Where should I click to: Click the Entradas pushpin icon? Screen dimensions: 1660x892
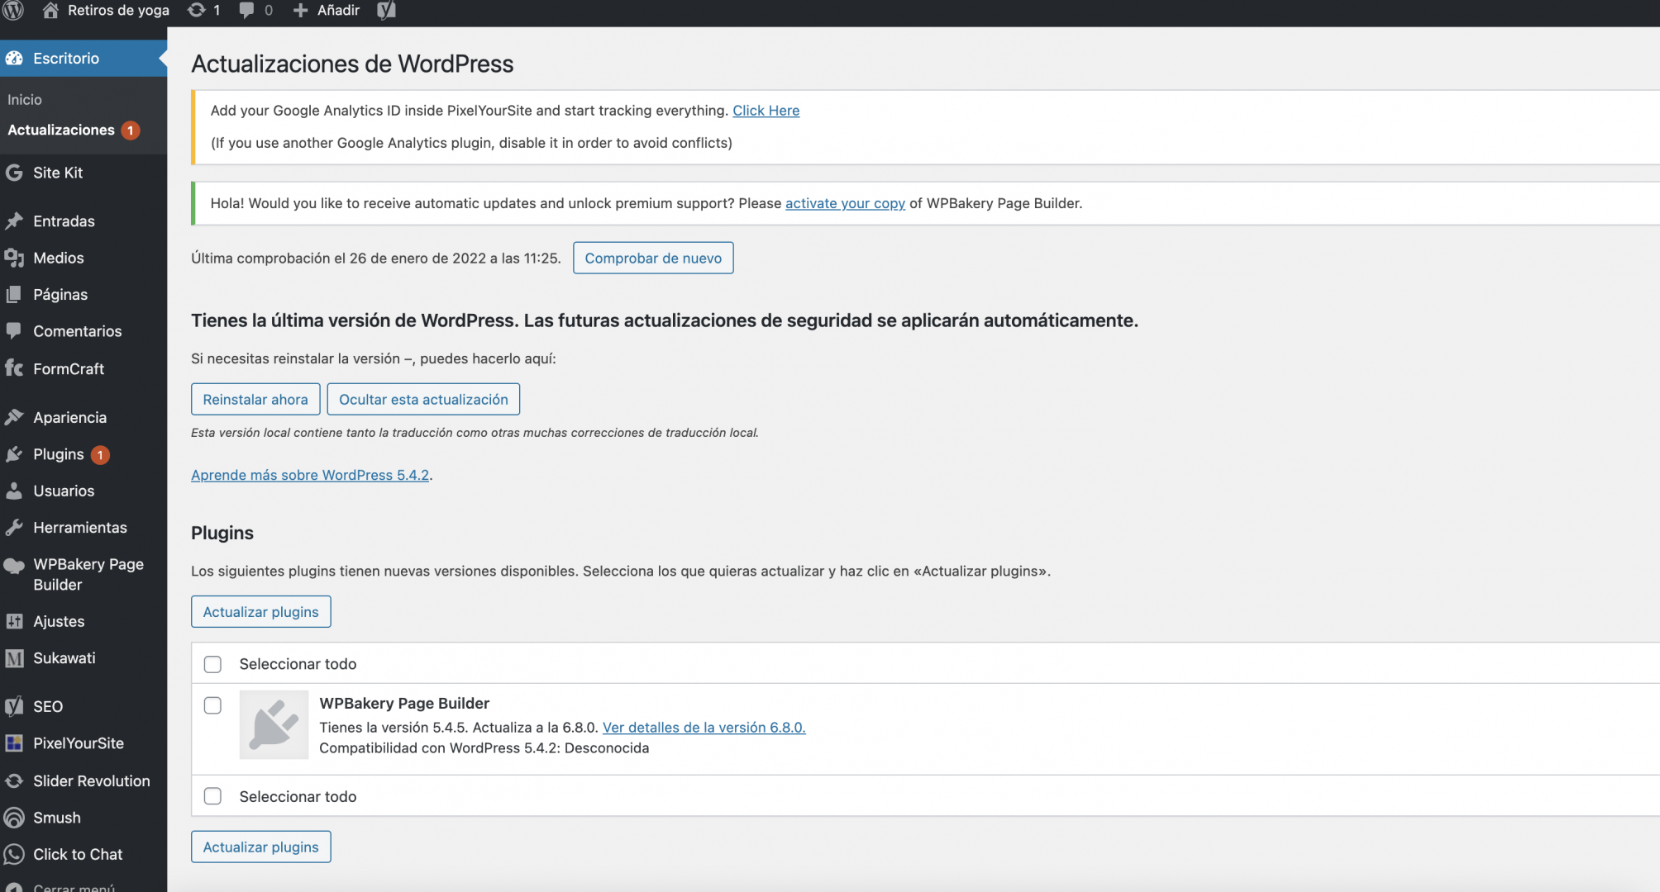point(14,221)
